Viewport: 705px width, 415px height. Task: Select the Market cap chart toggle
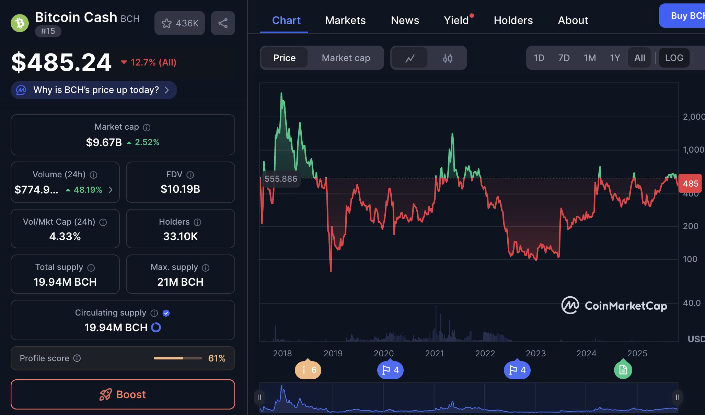[346, 58]
